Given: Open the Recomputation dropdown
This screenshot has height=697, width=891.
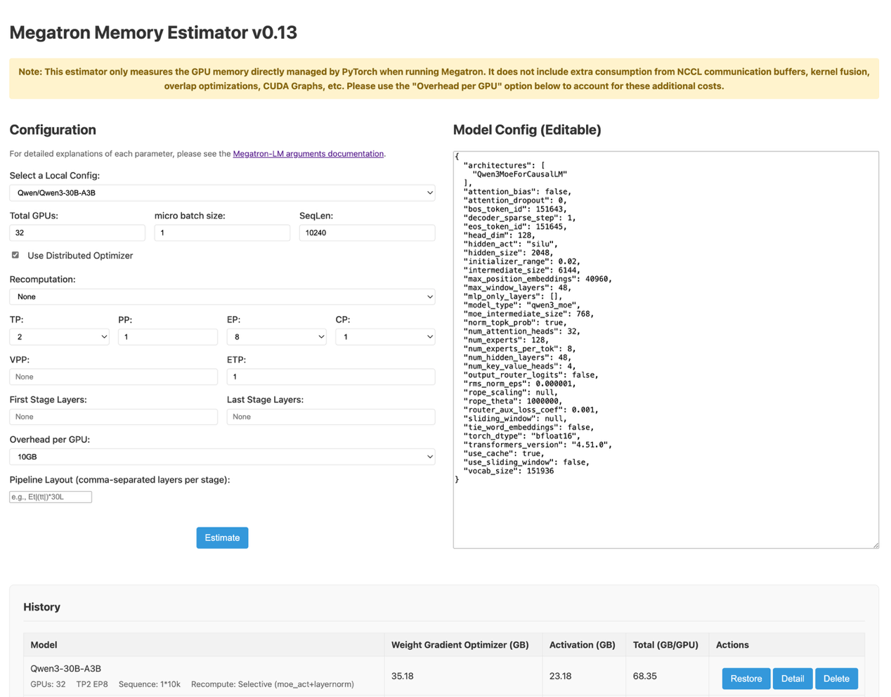Looking at the screenshot, I should pyautogui.click(x=222, y=297).
